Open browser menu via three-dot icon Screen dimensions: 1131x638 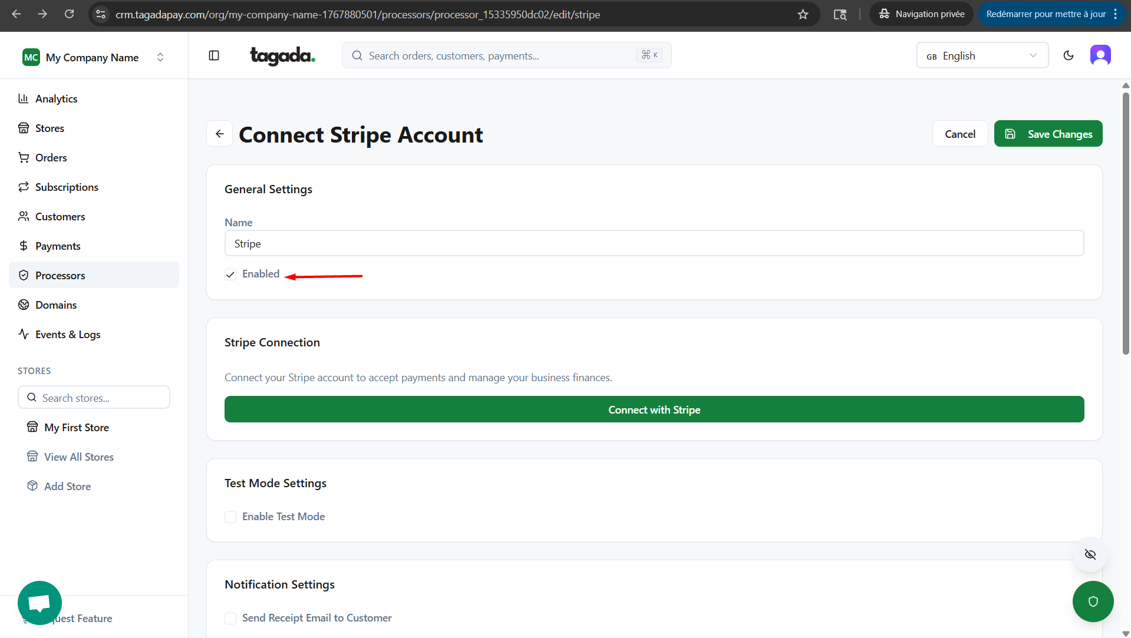click(x=1116, y=14)
